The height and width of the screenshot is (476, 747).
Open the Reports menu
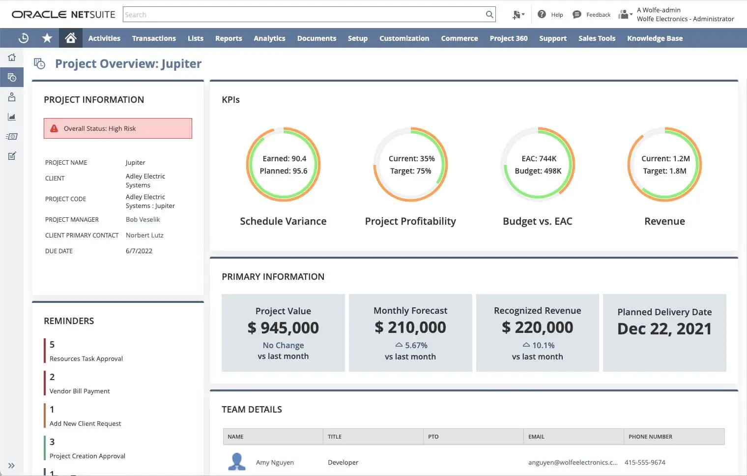coord(229,38)
